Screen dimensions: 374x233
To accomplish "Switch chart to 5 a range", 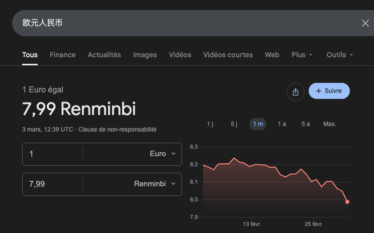I will 306,124.
